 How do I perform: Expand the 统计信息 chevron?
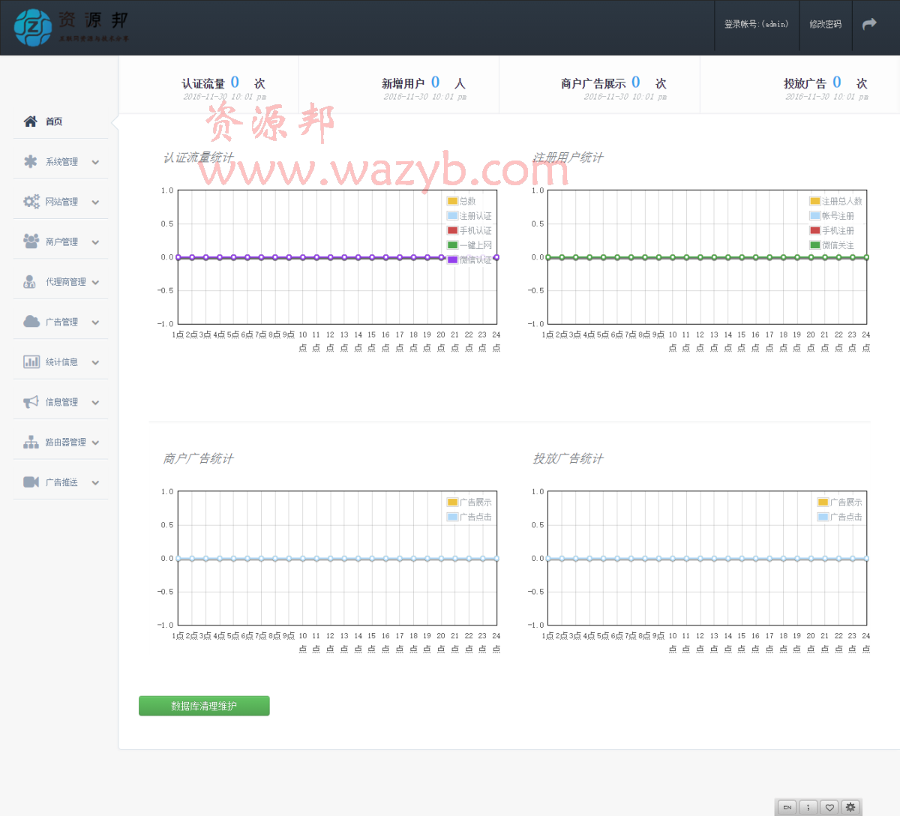pos(95,362)
